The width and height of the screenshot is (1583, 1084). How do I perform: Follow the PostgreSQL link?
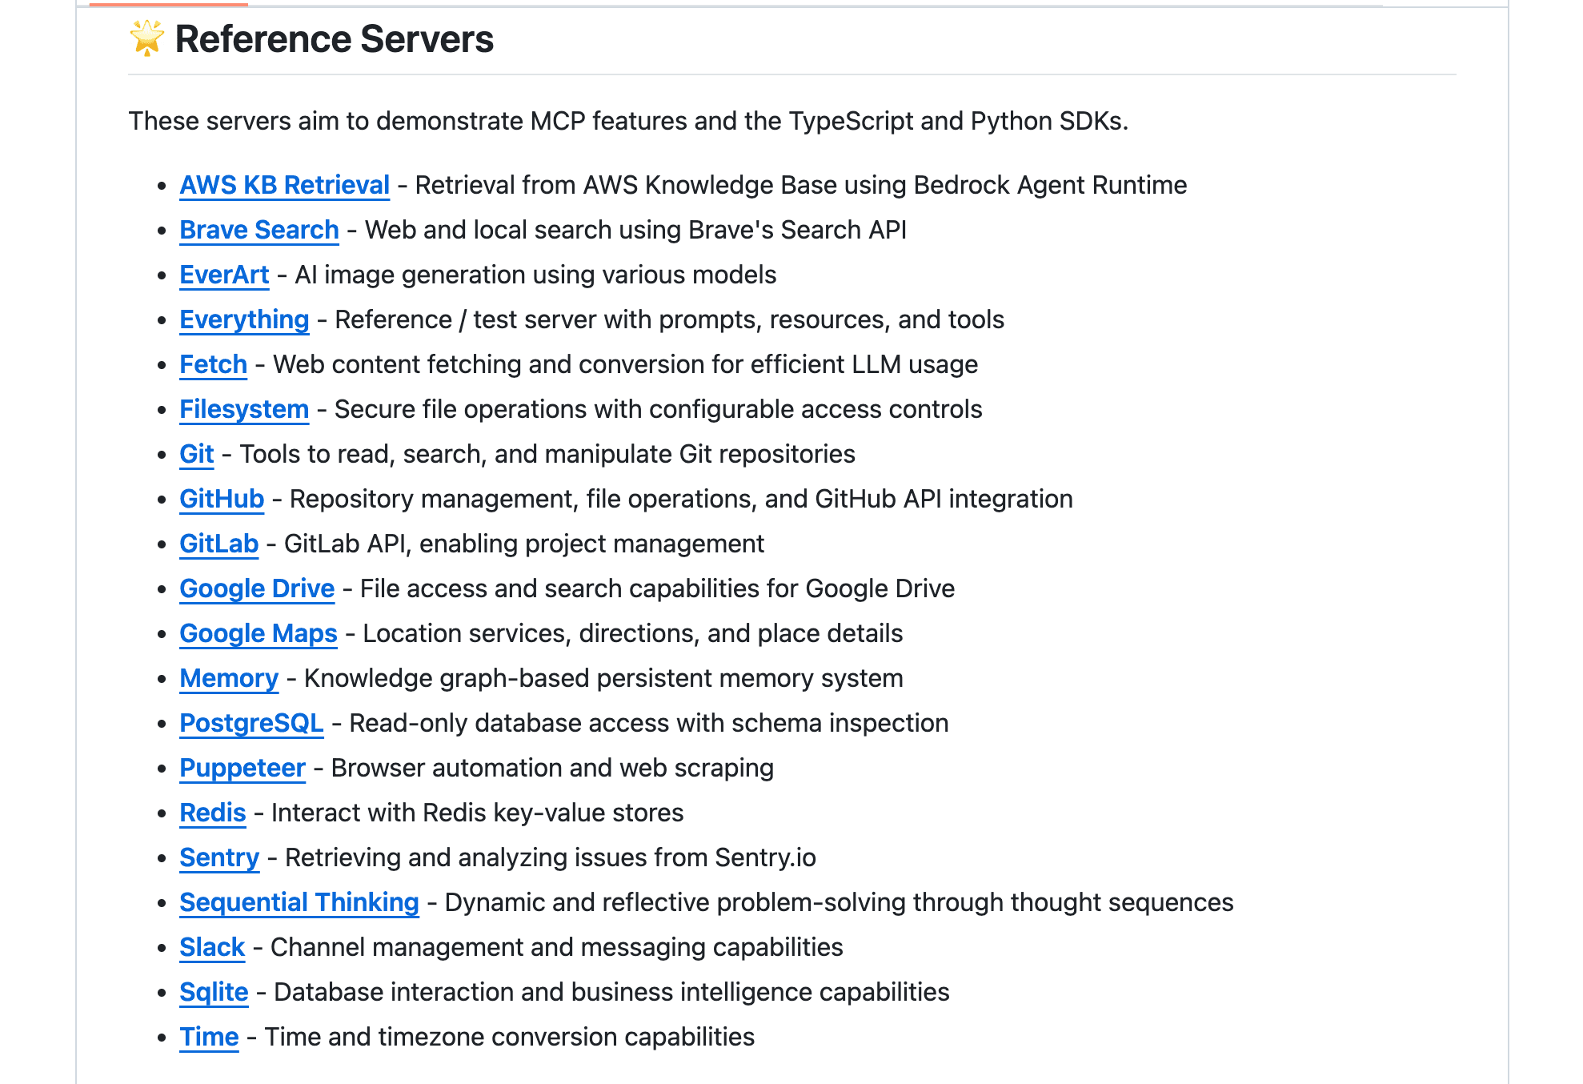coord(251,723)
